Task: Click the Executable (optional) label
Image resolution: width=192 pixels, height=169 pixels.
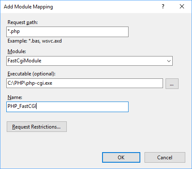Action: [32, 74]
